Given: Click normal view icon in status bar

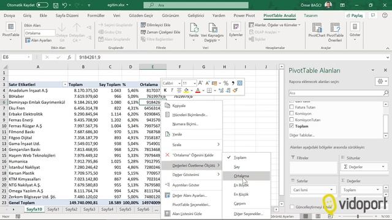Looking at the screenshot, I should [x=306, y=216].
